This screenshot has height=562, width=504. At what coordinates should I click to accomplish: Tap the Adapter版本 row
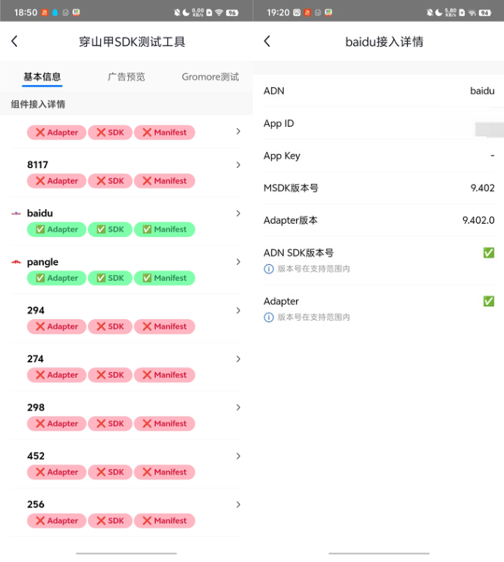tap(378, 220)
